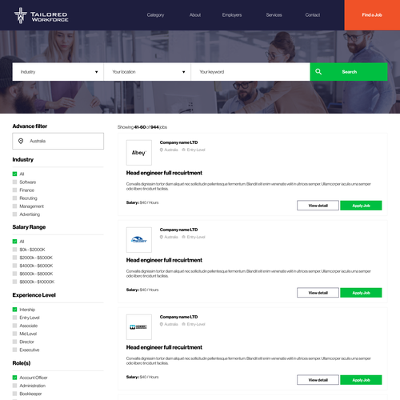View detail for the Abey job listing
Viewport: 400px width, 400px height.
pos(318,206)
